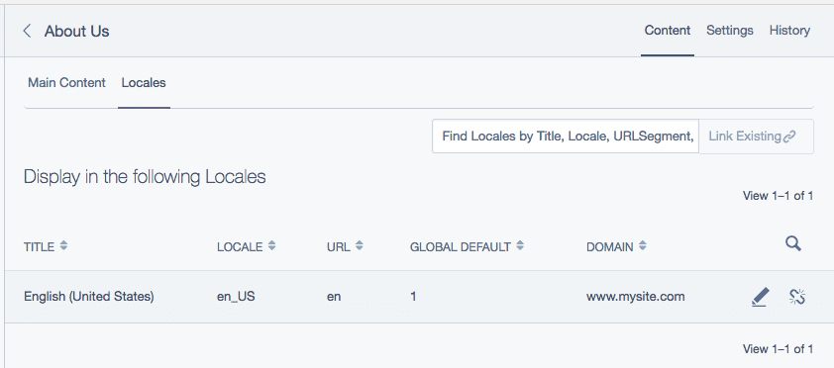Go back using the arrow beside About Us
Viewport: 834px width, 368px height.
[x=27, y=31]
